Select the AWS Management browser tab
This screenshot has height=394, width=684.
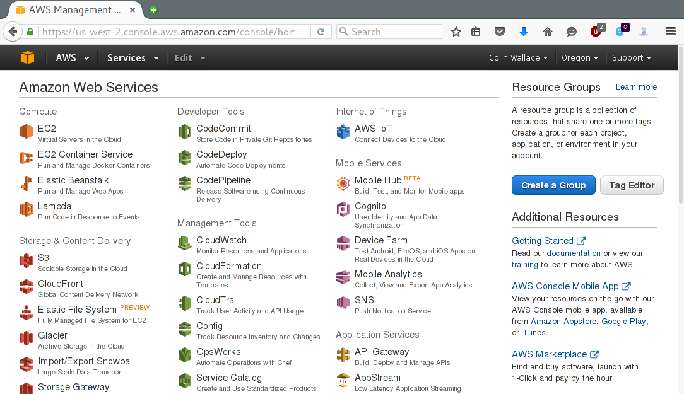(74, 10)
